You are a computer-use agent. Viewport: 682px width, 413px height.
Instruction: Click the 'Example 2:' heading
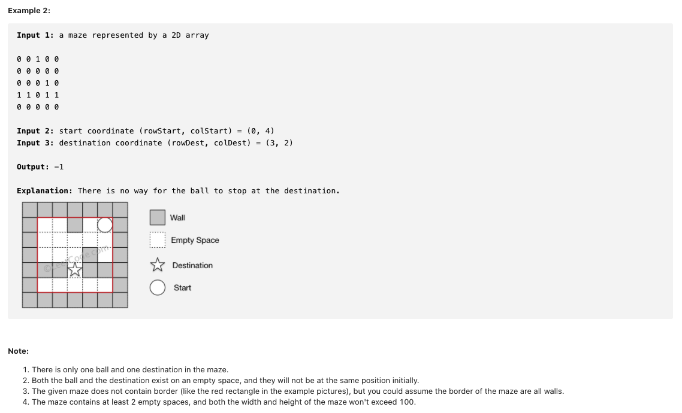pyautogui.click(x=29, y=10)
